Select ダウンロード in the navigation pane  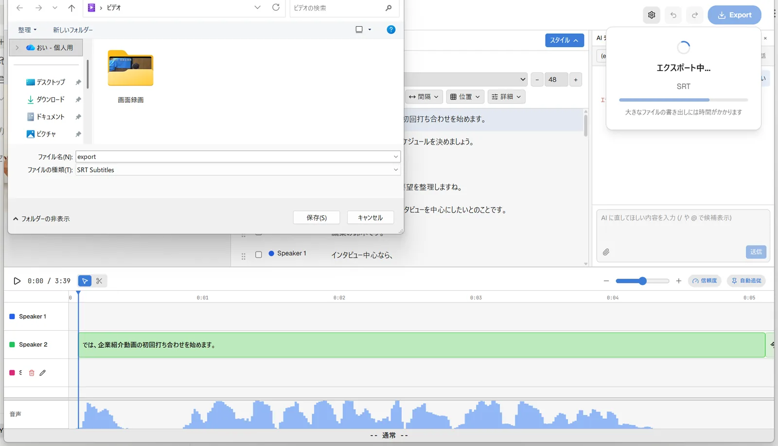tap(46, 99)
